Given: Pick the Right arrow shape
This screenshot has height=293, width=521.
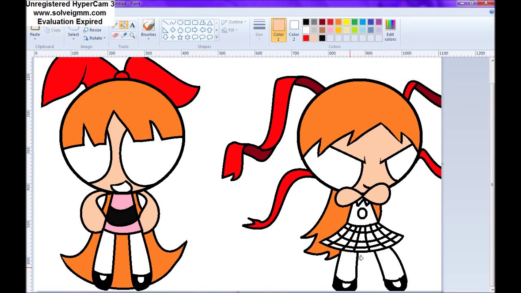Looking at the screenshot, I should point(195,30).
